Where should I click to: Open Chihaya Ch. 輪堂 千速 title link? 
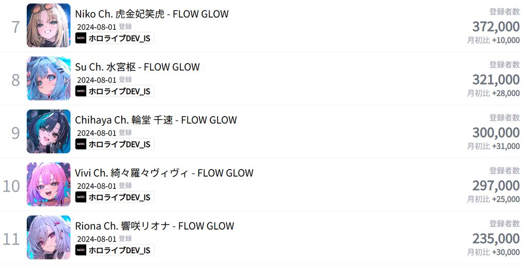156,120
